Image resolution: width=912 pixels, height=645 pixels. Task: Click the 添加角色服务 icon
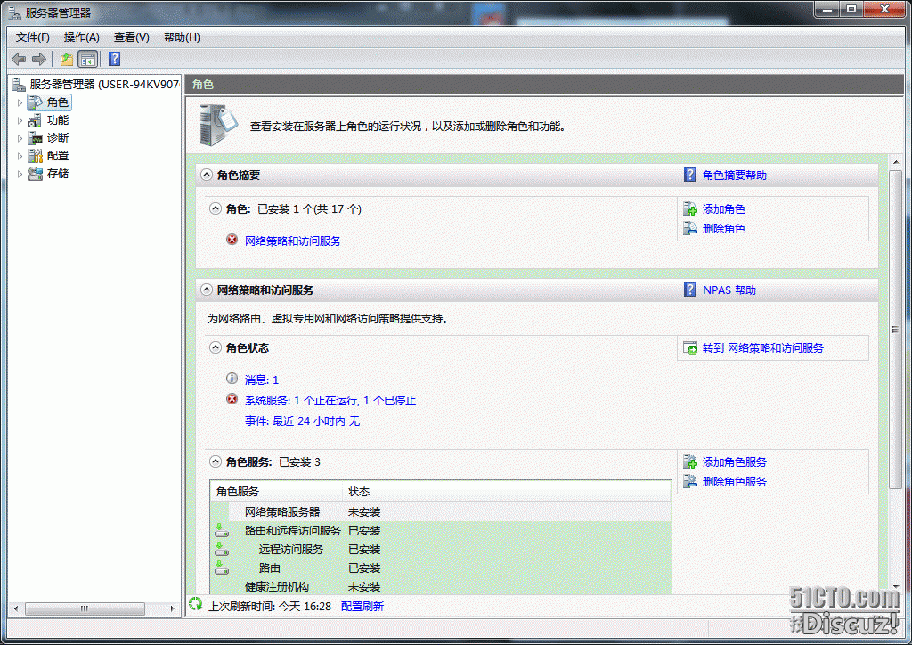[x=690, y=461]
